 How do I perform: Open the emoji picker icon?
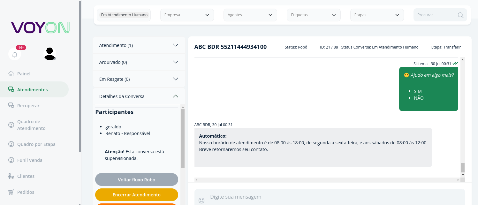(201, 200)
